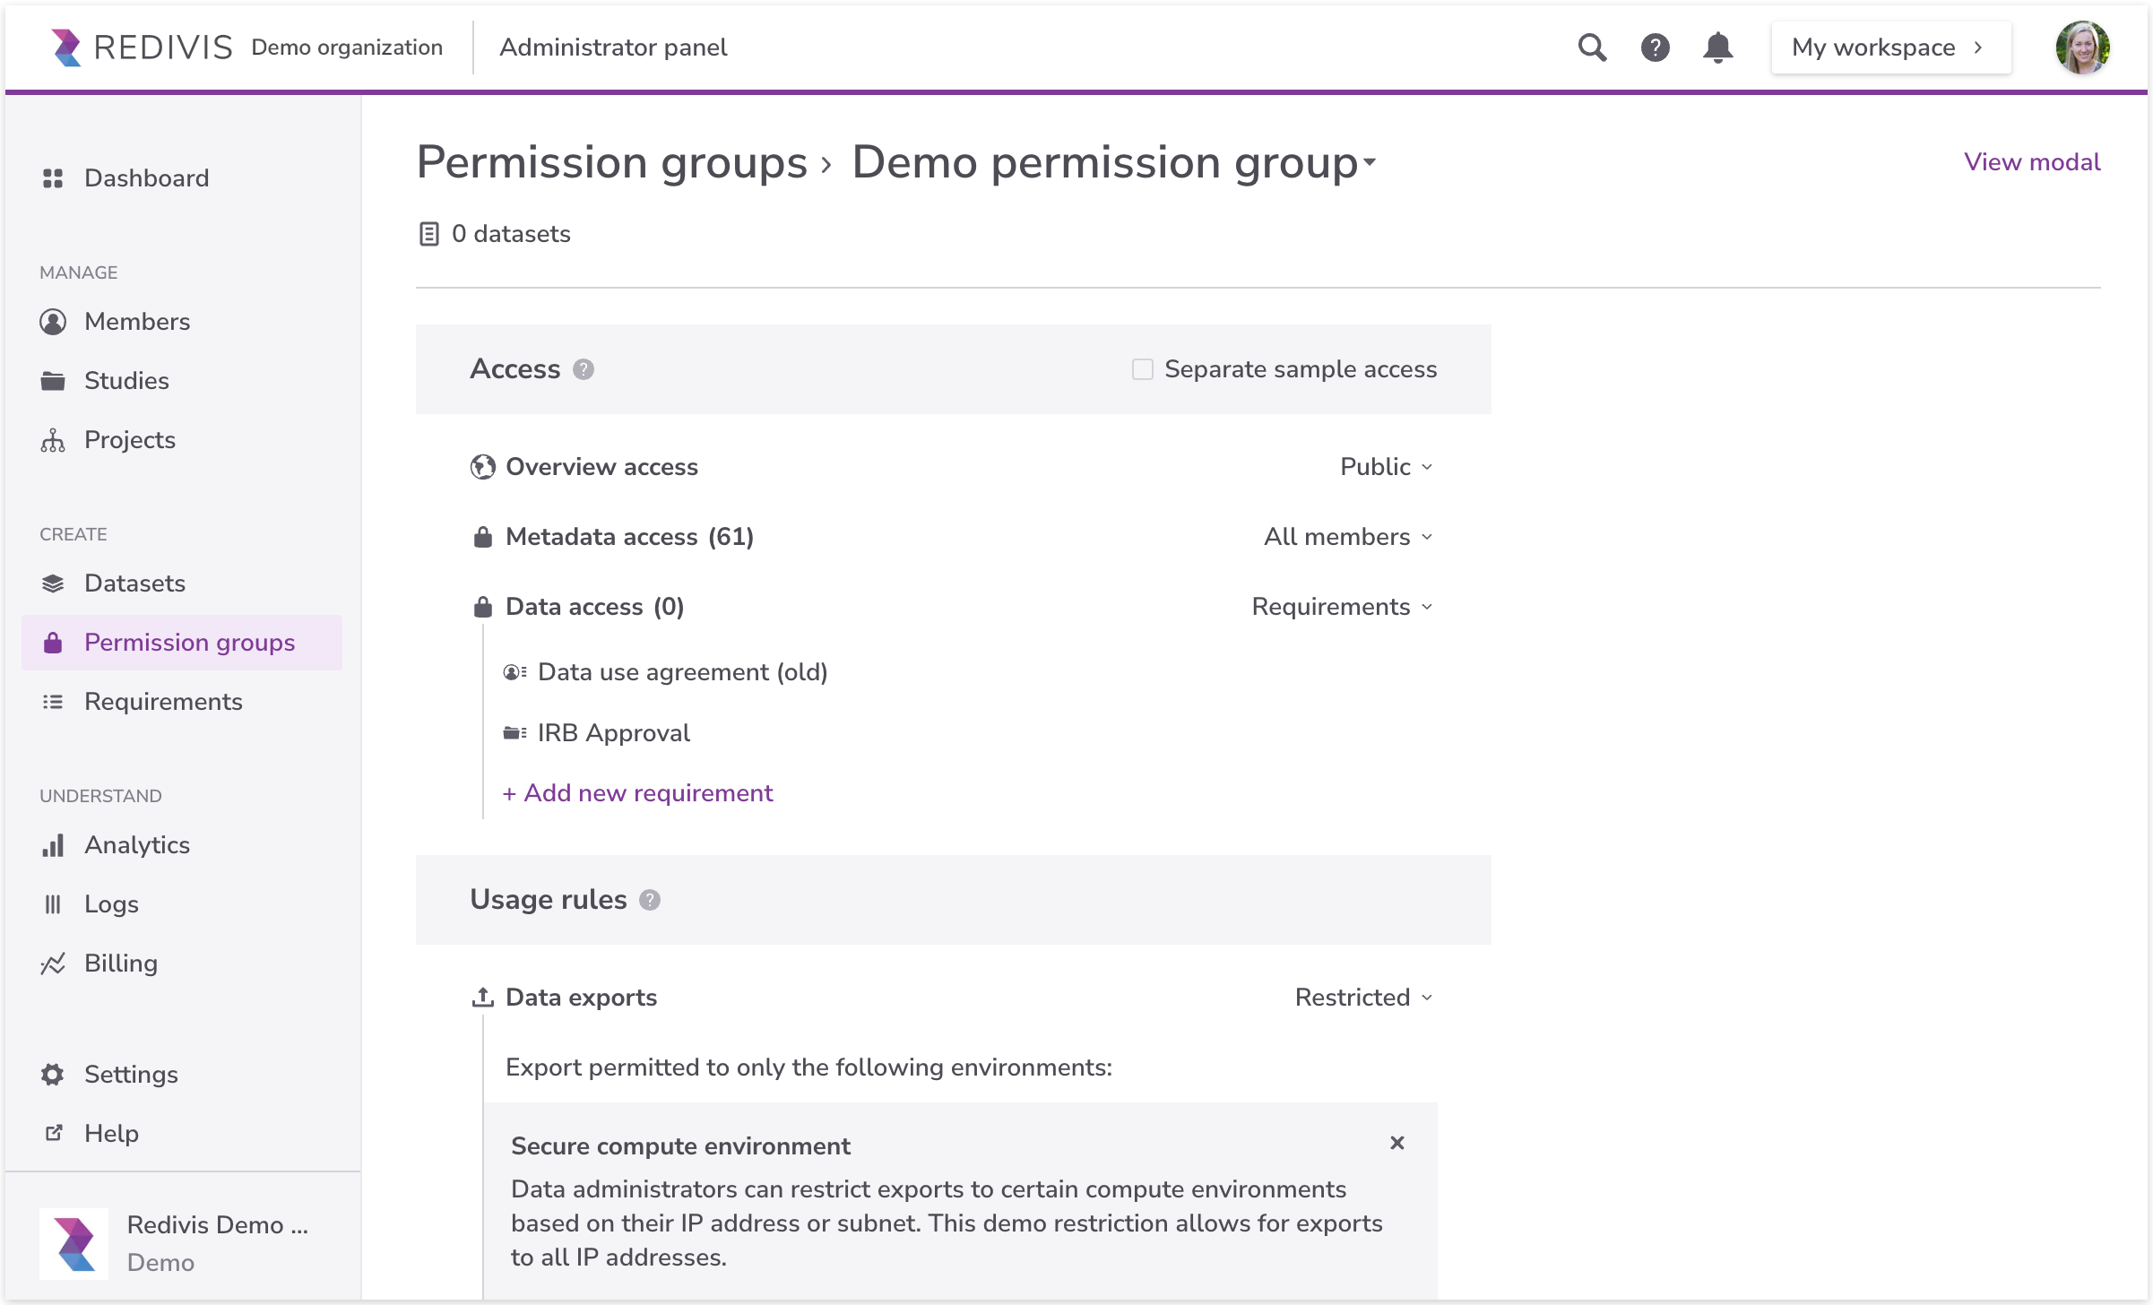This screenshot has width=2153, height=1305.
Task: Click the Redivis Demo organization thumbnail
Action: pos(74,1243)
